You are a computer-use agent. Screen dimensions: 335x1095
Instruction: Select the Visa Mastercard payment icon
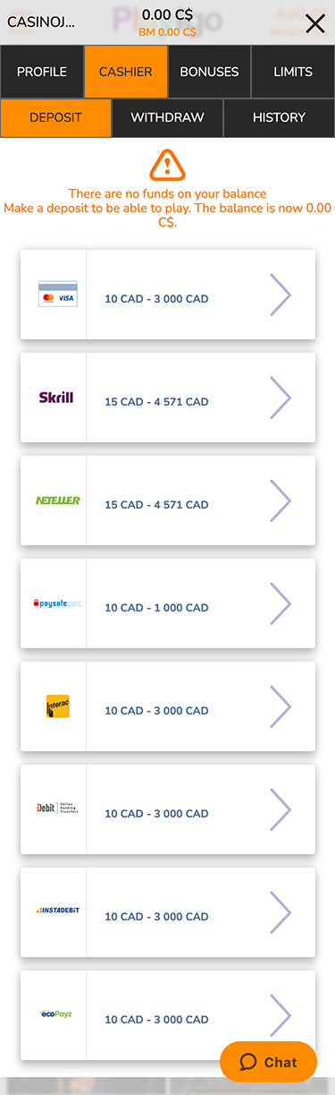57,295
